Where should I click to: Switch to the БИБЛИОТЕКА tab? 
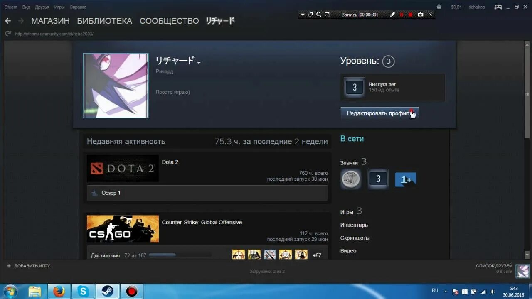coord(104,21)
